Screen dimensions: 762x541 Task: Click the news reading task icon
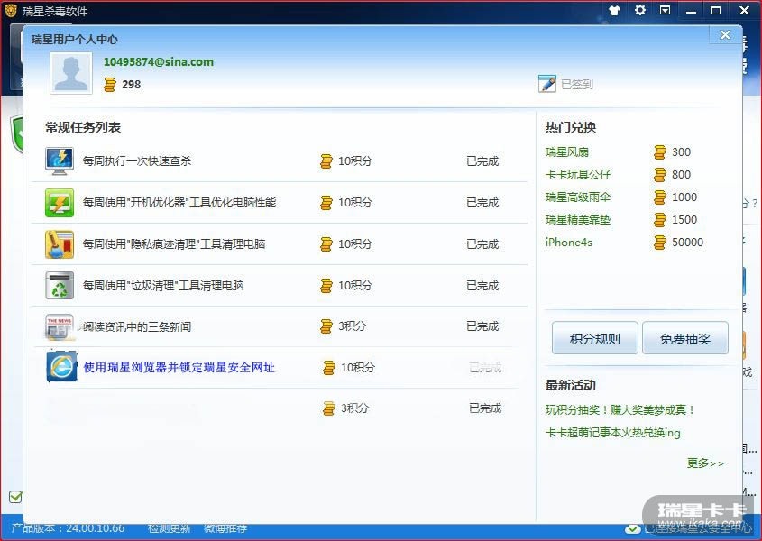coord(60,326)
